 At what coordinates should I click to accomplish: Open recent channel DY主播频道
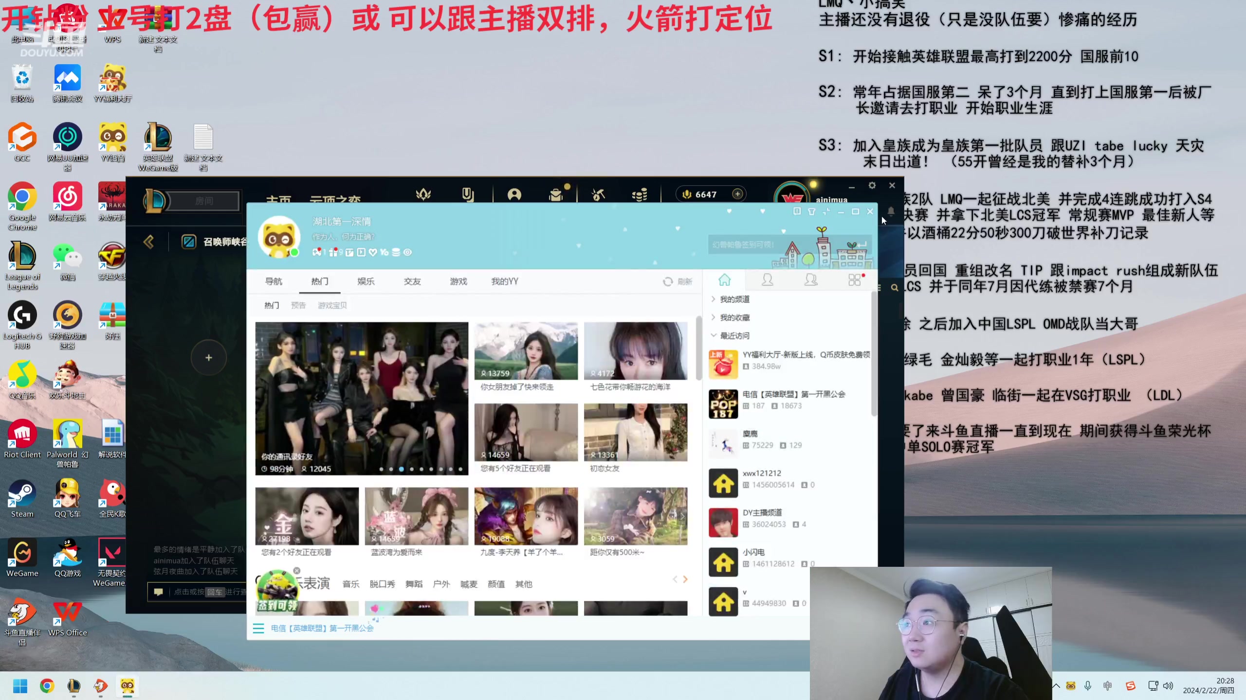(x=789, y=522)
